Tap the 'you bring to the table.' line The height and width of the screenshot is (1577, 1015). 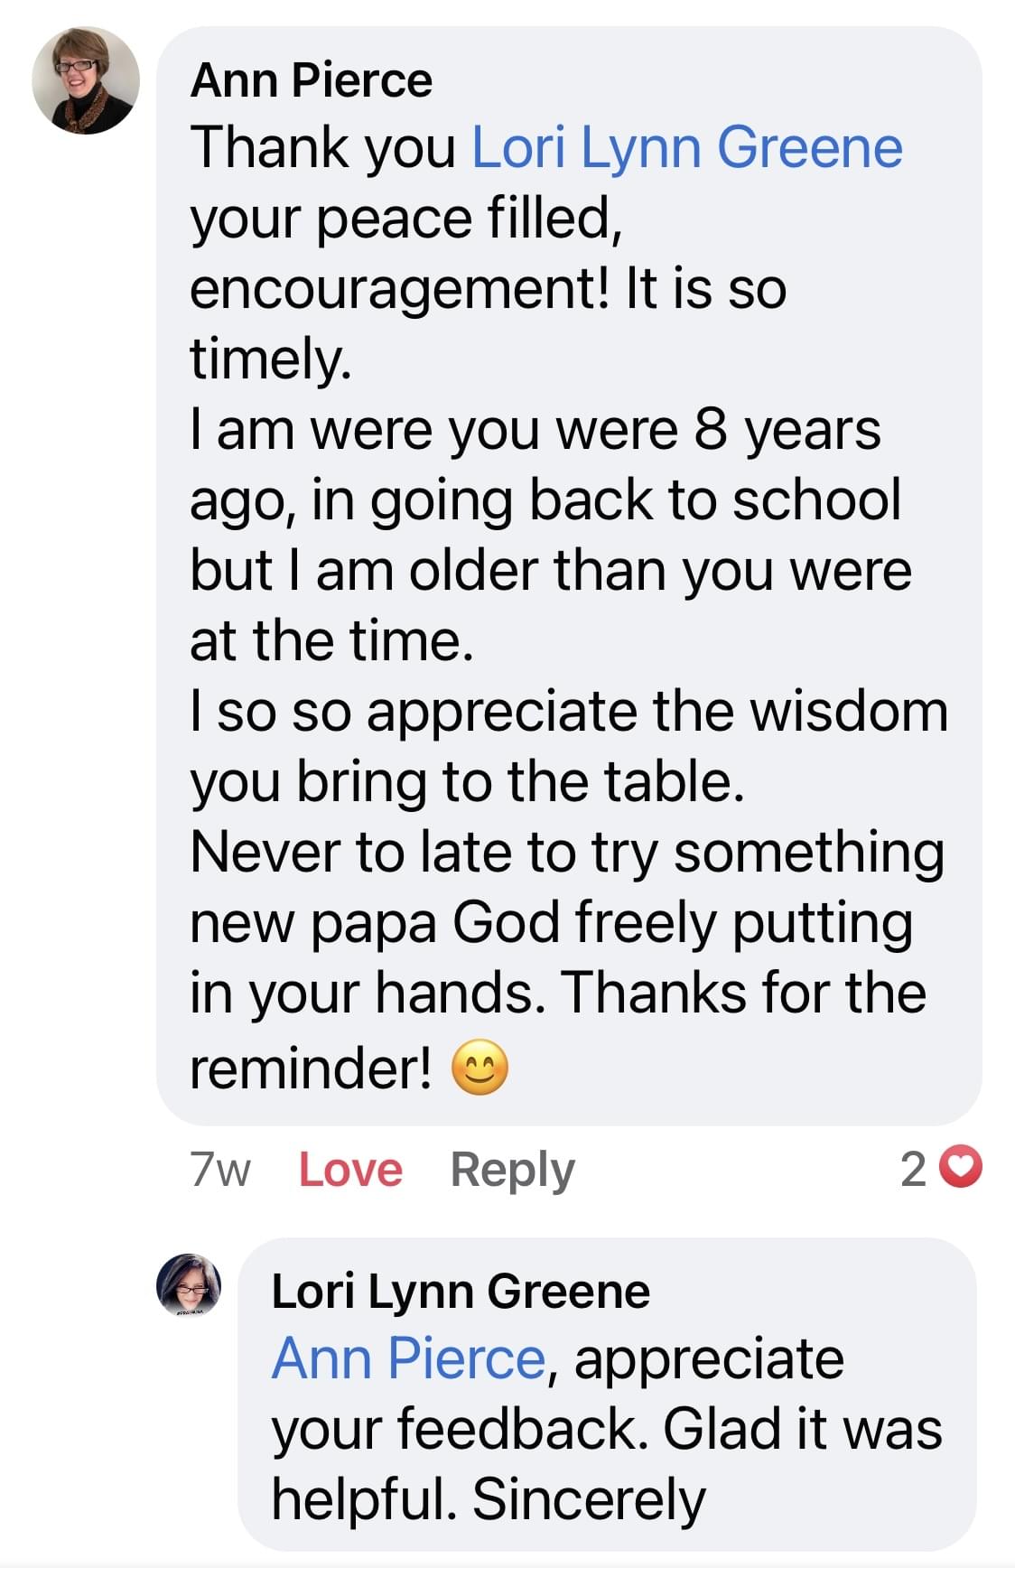467,781
